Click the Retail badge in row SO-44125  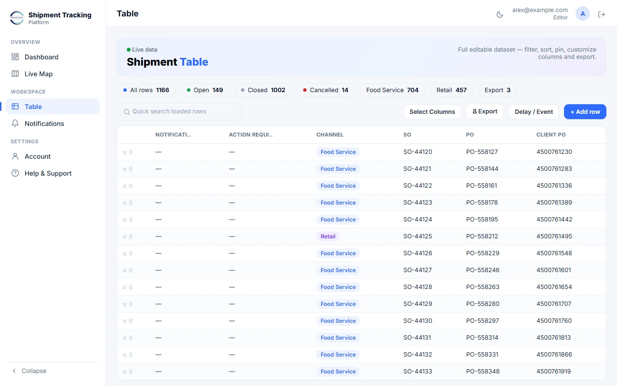[x=328, y=236]
